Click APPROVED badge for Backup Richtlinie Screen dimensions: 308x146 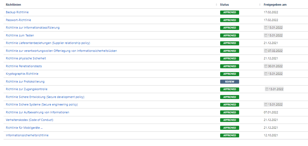[229, 12]
